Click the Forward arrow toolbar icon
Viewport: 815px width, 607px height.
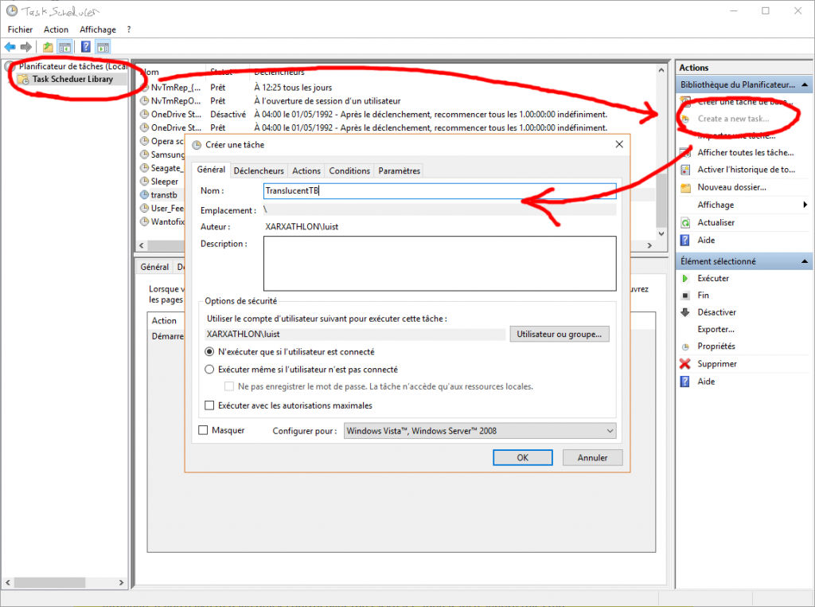[26, 47]
